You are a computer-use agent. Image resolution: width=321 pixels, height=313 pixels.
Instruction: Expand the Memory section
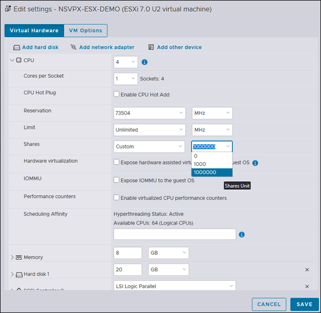click(x=12, y=257)
